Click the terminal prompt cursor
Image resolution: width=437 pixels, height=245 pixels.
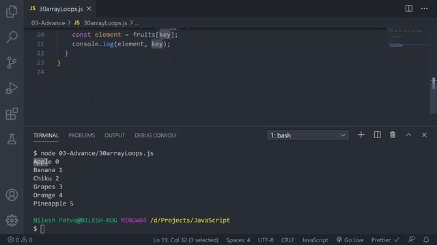pos(42,229)
